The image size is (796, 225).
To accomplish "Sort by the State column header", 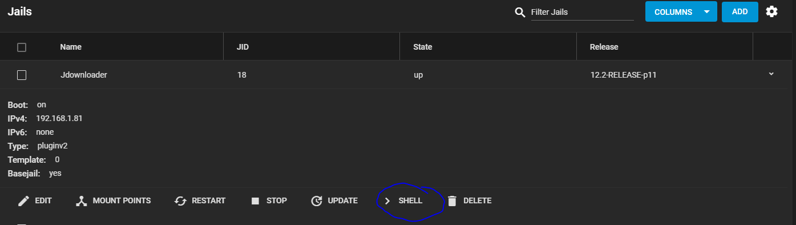I will pyautogui.click(x=423, y=47).
